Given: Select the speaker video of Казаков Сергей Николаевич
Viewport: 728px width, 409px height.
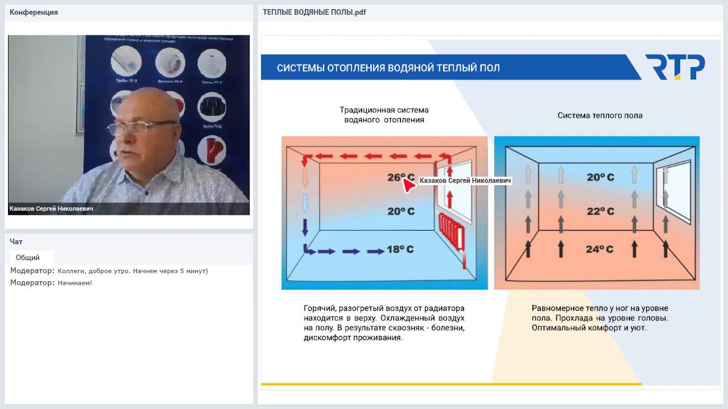Looking at the screenshot, I should pos(129,125).
